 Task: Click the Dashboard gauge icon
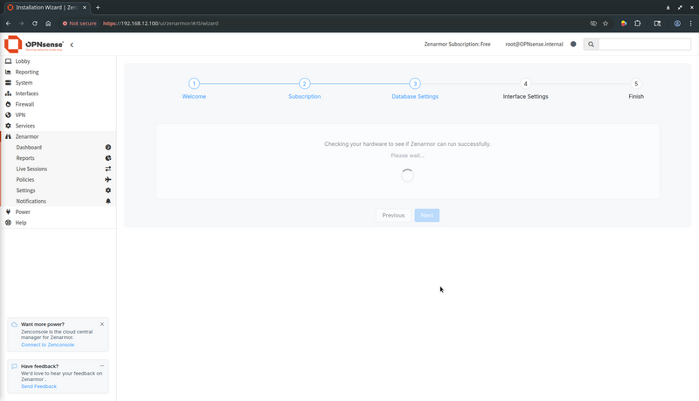[107, 147]
